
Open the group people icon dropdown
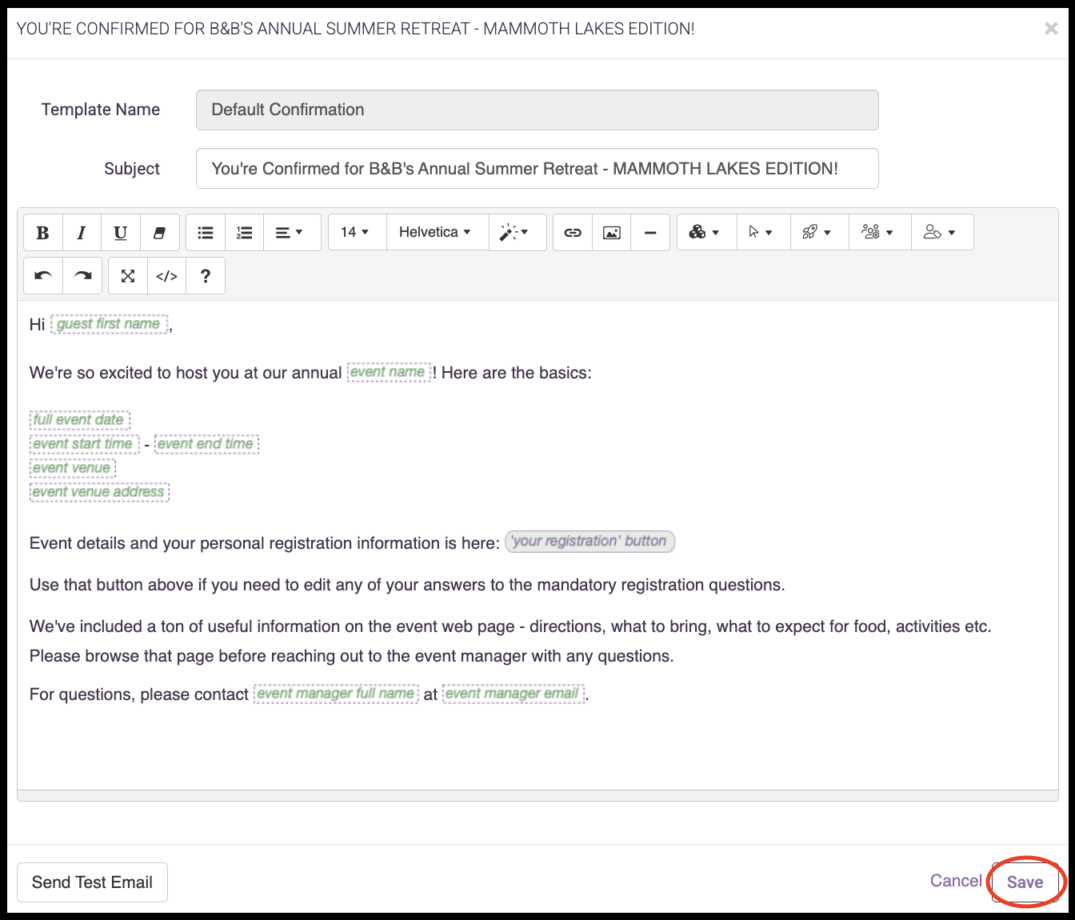(x=880, y=233)
